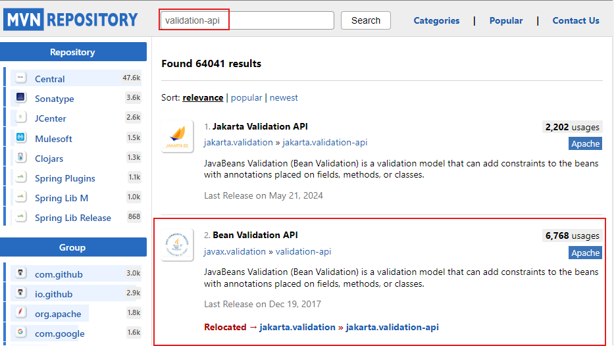Open the jakarta.validation group link in result 1
614x346 pixels.
click(238, 143)
